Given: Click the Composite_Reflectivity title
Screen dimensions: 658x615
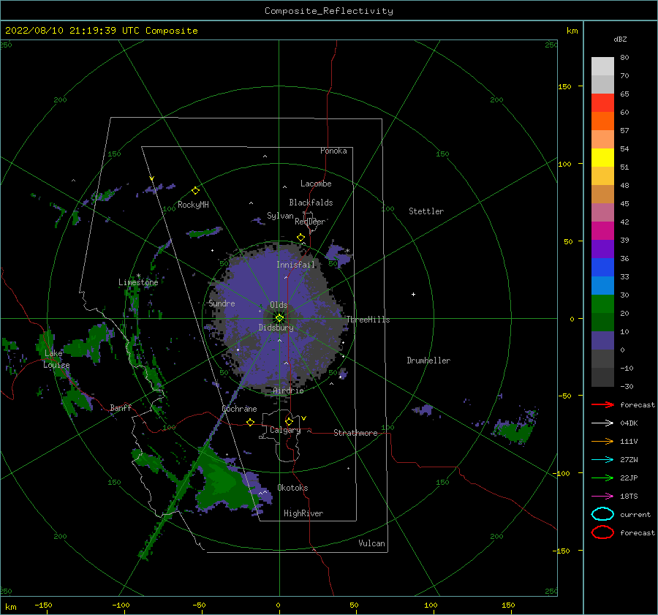Looking at the screenshot, I should (329, 11).
